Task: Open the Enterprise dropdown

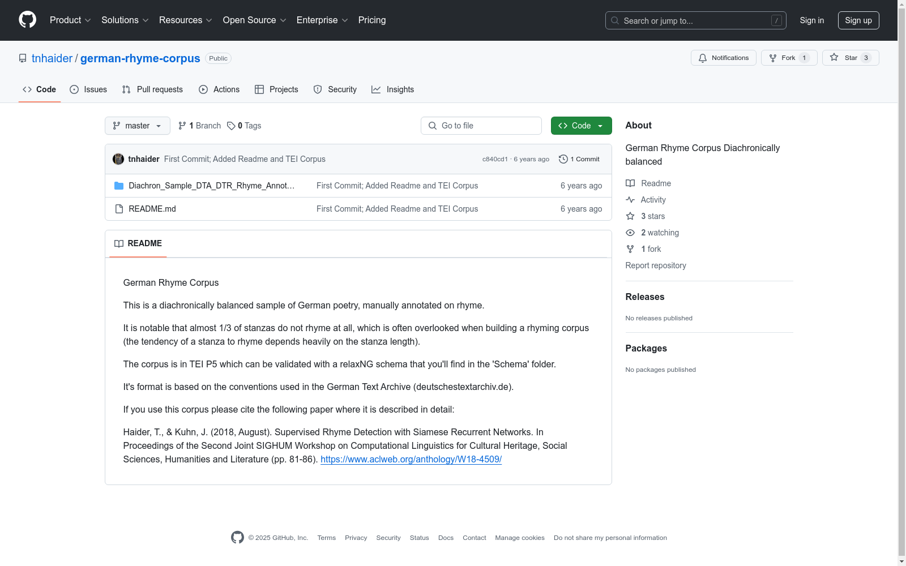Action: point(322,20)
